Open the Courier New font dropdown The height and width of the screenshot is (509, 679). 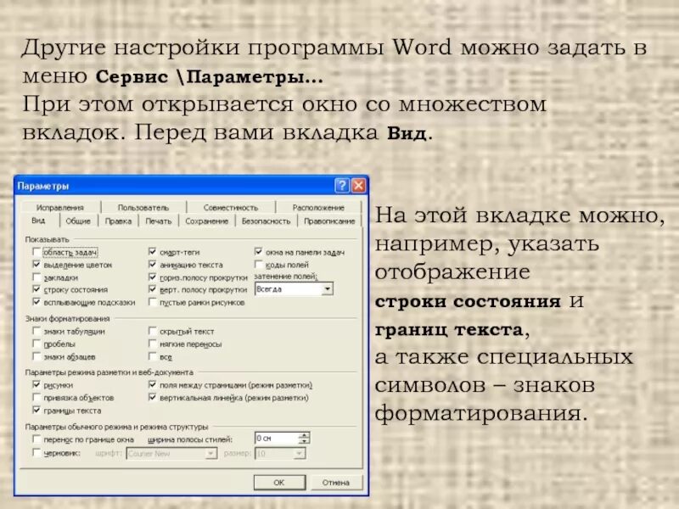click(x=210, y=453)
